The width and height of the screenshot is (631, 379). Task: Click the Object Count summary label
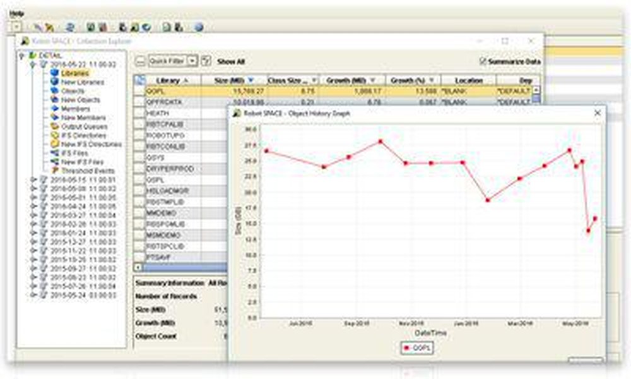[156, 336]
